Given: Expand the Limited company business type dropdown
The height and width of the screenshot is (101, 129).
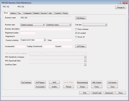Looking at the screenshot, I should [33, 25].
